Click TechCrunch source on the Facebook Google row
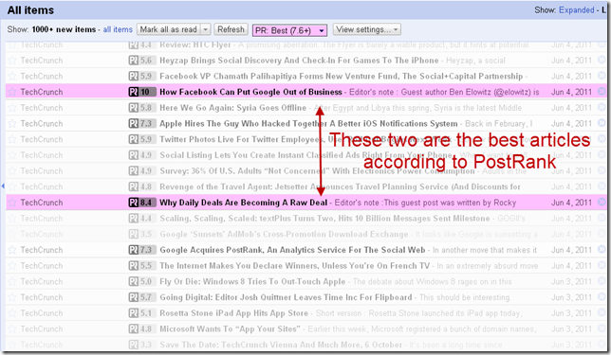The image size is (611, 355). click(x=42, y=92)
